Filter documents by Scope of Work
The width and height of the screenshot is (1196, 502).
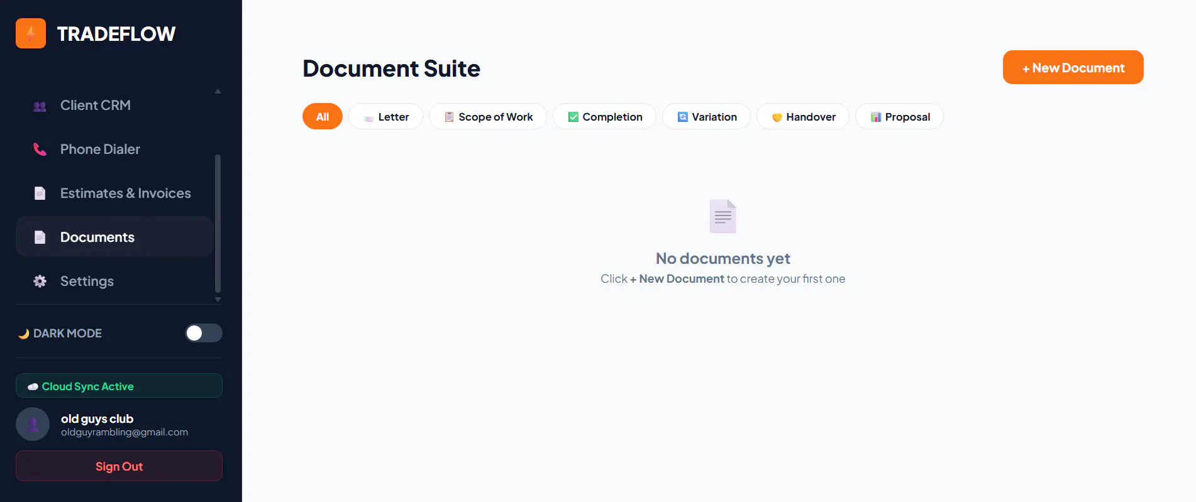488,116
